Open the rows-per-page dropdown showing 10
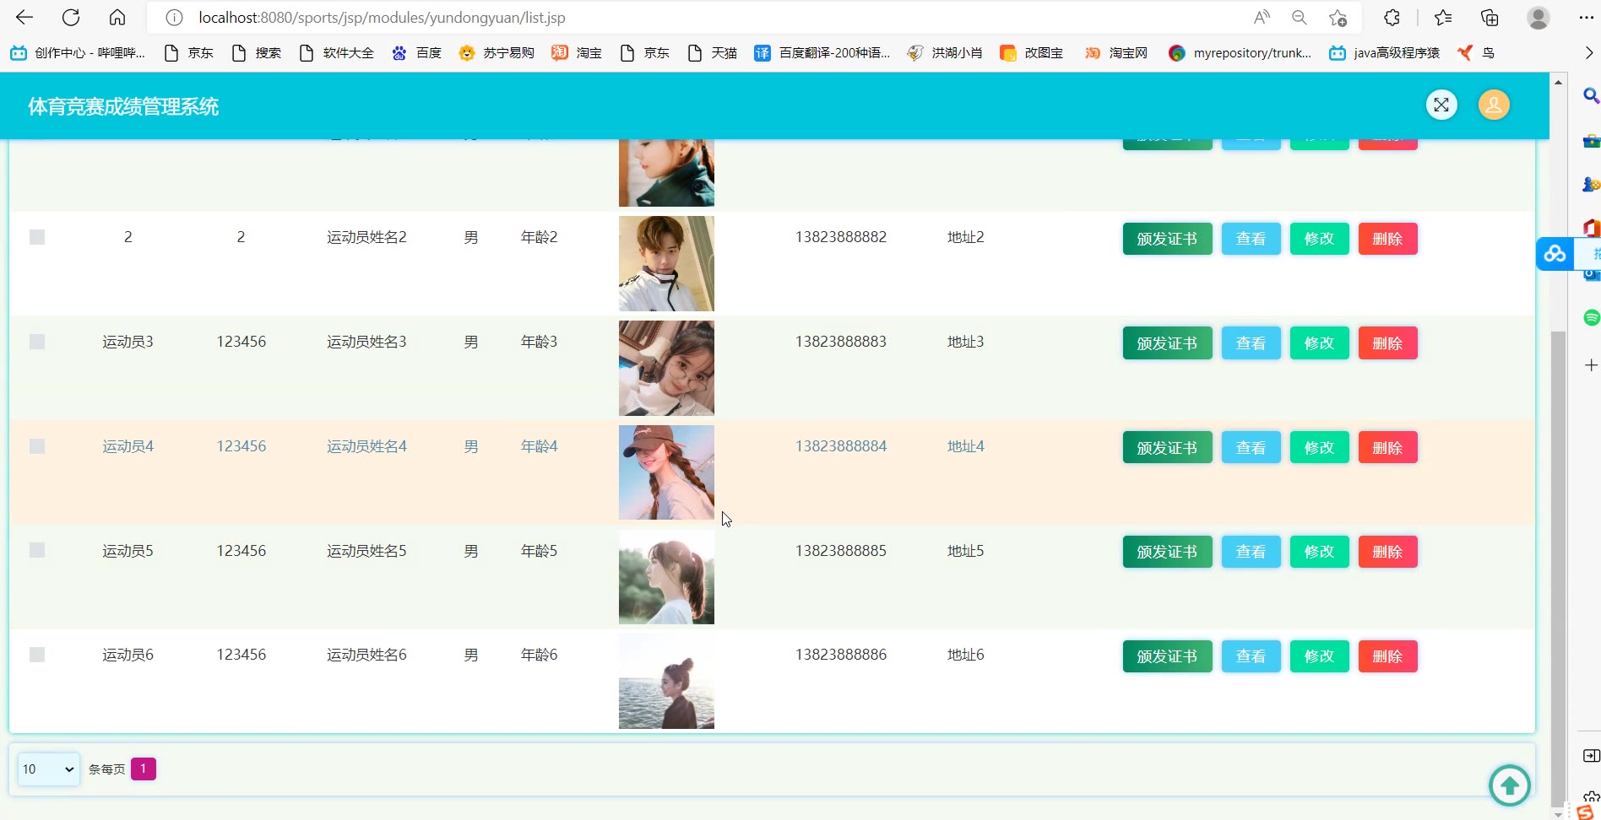Image resolution: width=1601 pixels, height=820 pixels. click(x=48, y=769)
